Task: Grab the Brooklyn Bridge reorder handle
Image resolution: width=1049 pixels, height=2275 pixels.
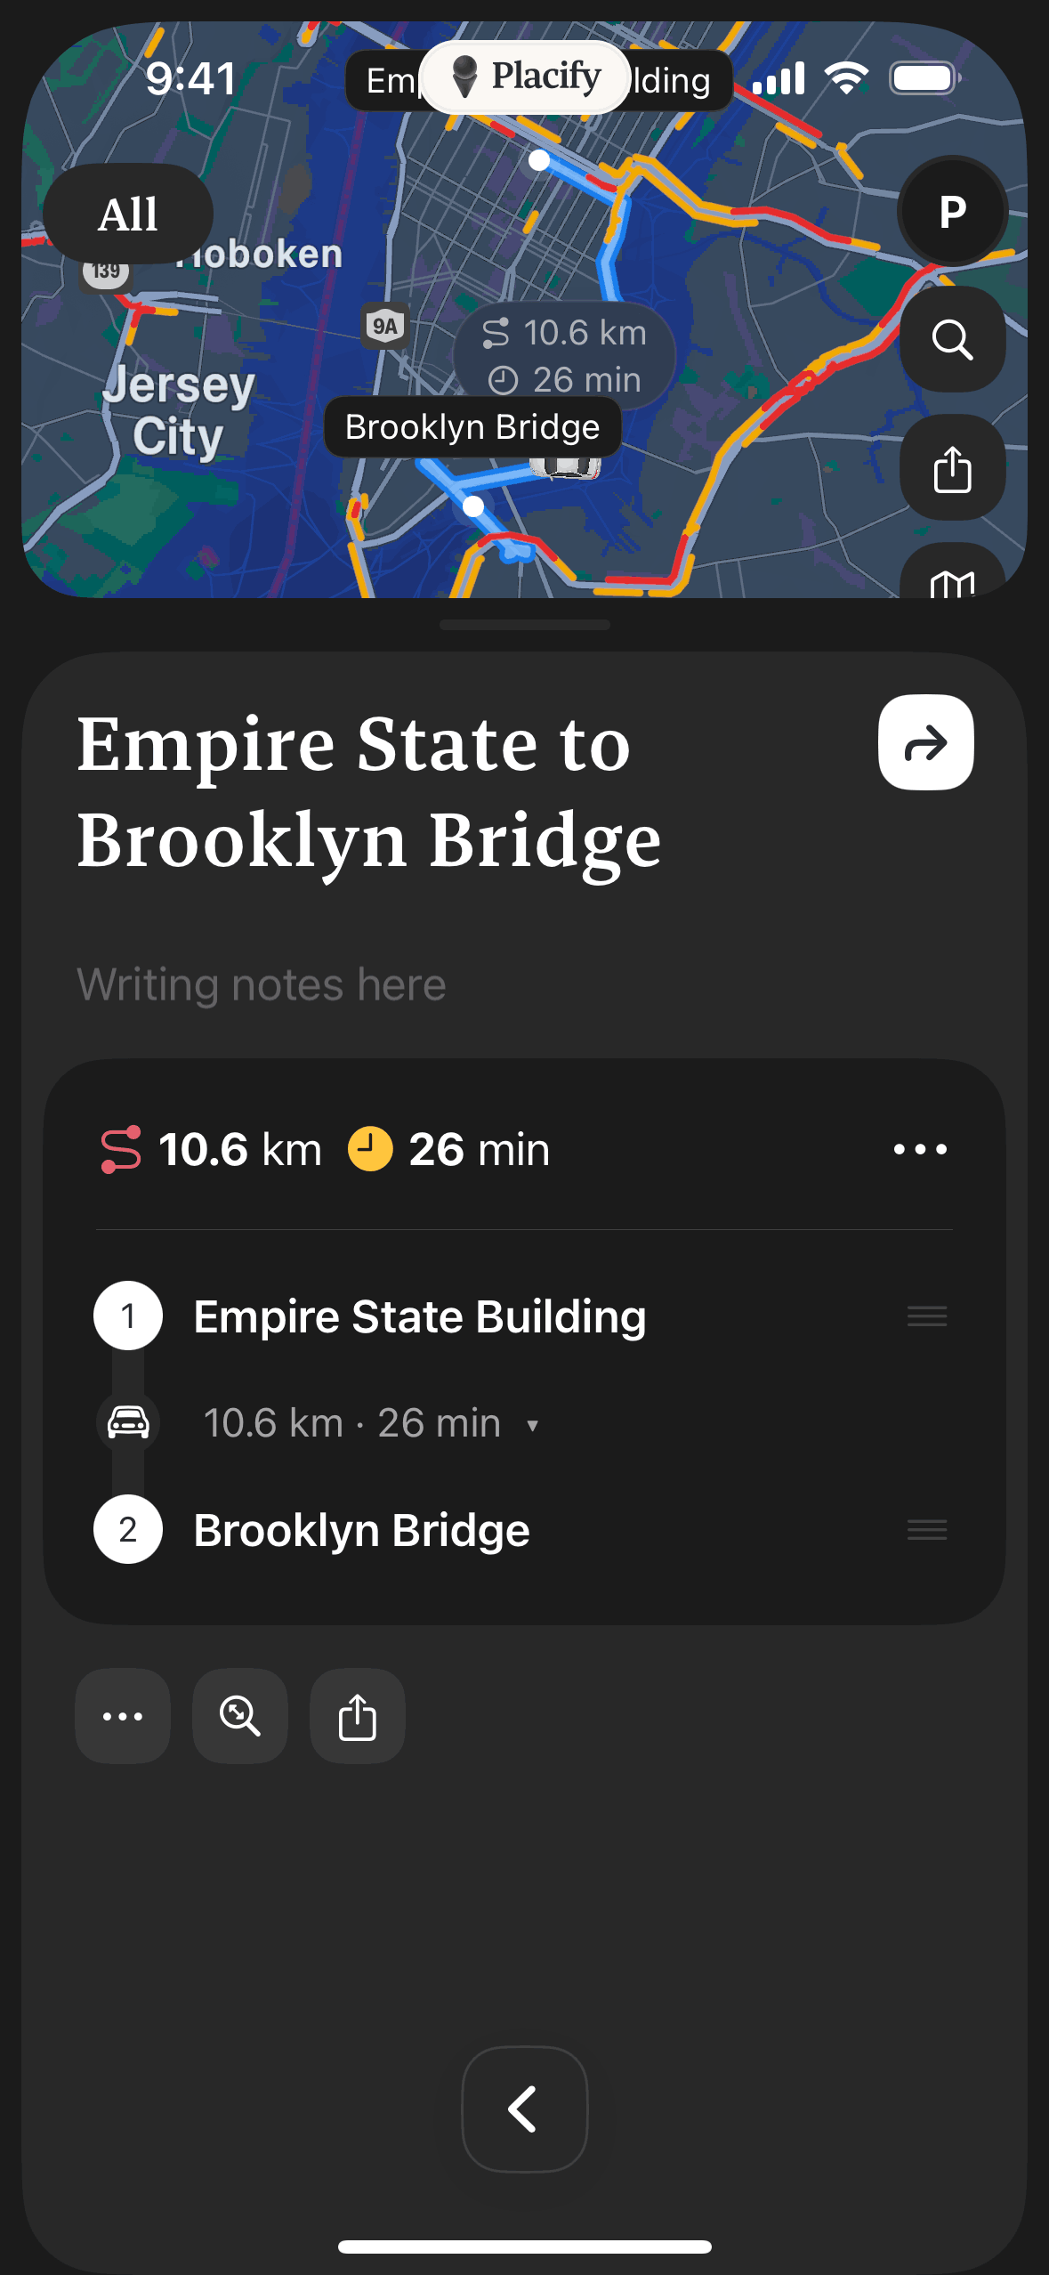Action: (926, 1530)
